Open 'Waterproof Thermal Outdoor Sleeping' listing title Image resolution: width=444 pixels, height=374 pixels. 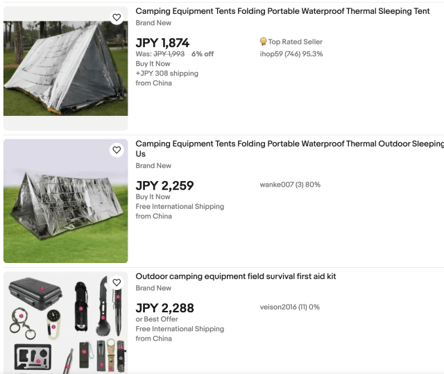(x=289, y=144)
